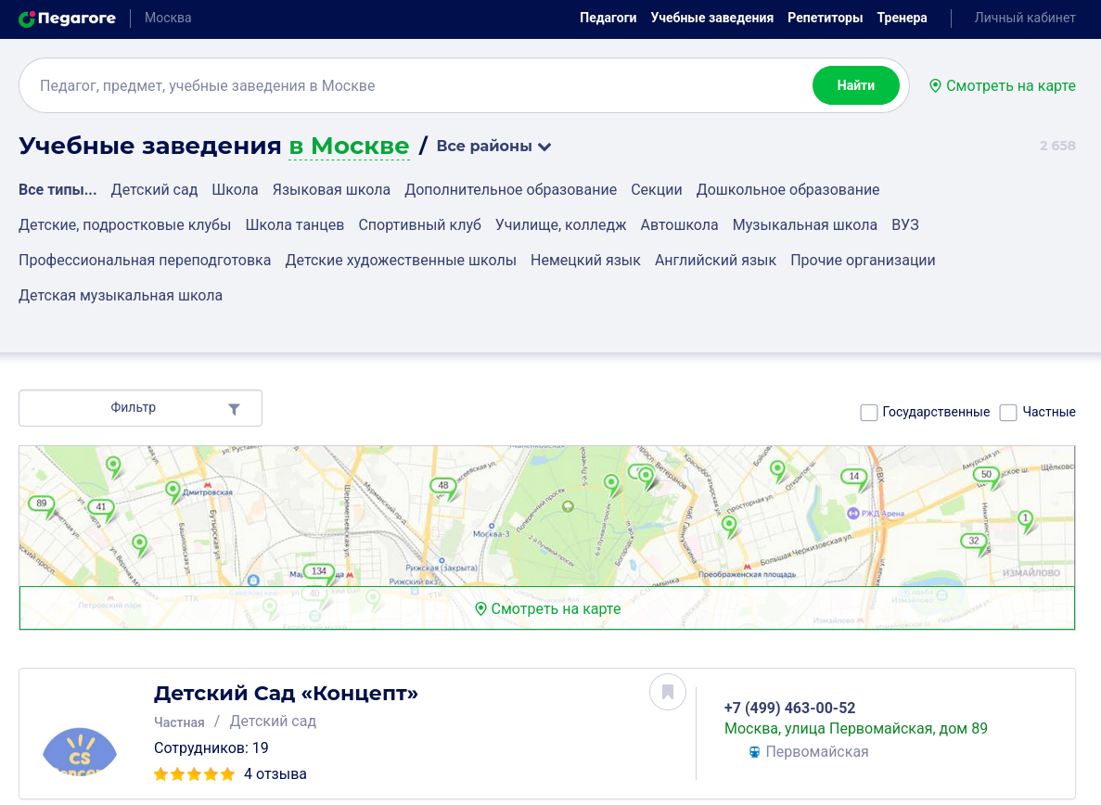Open the Тренера section
The width and height of the screenshot is (1101, 805).
click(902, 17)
